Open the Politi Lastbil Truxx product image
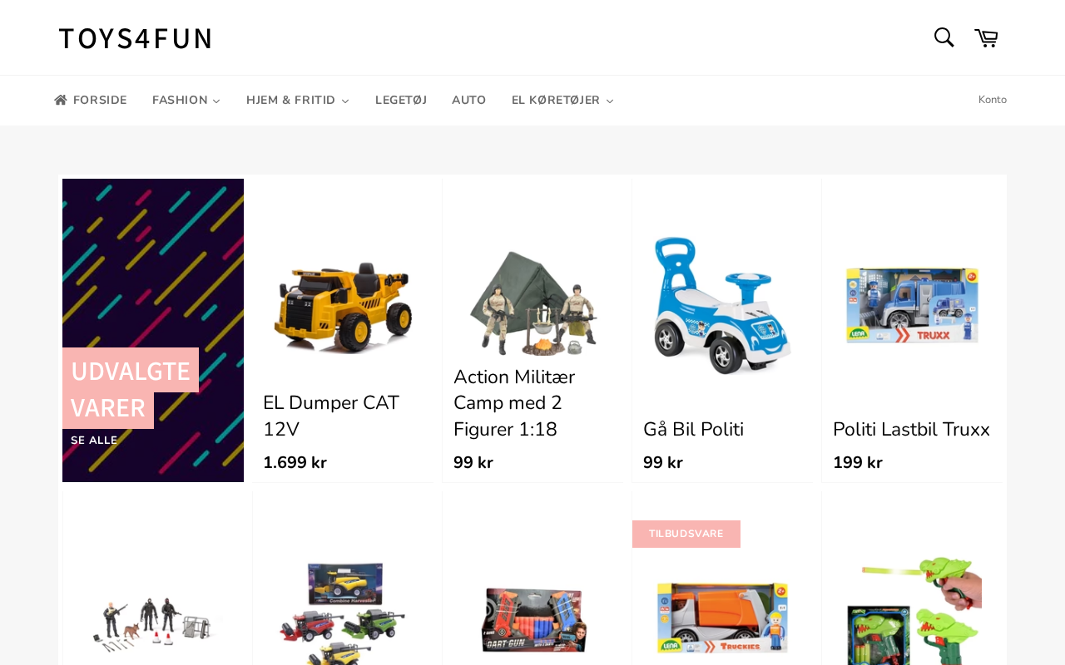This screenshot has height=665, width=1065. [x=912, y=305]
